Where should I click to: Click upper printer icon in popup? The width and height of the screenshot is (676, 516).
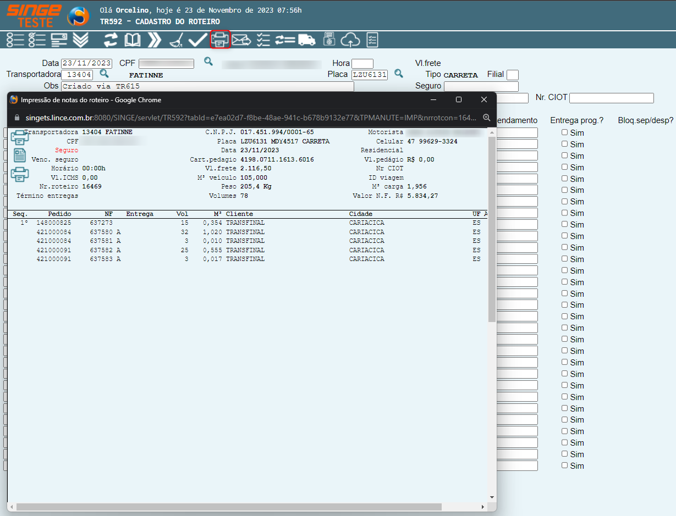pos(20,137)
